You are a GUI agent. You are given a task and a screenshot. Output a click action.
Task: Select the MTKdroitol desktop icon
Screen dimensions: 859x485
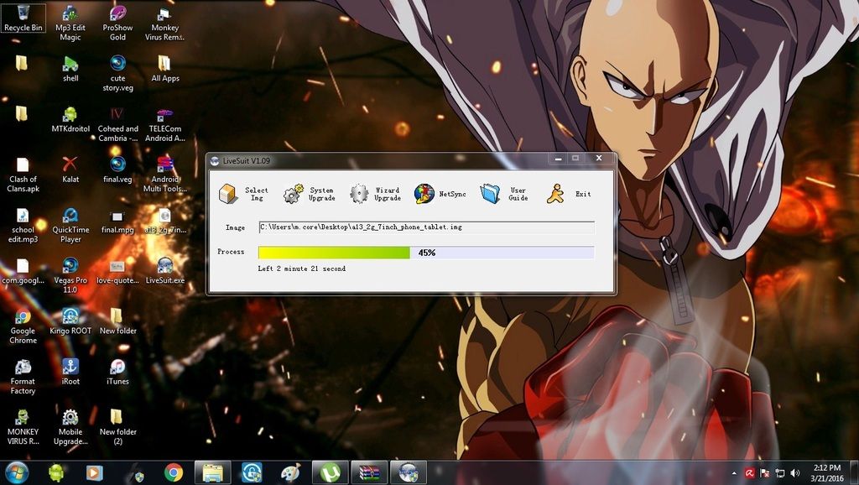point(70,119)
